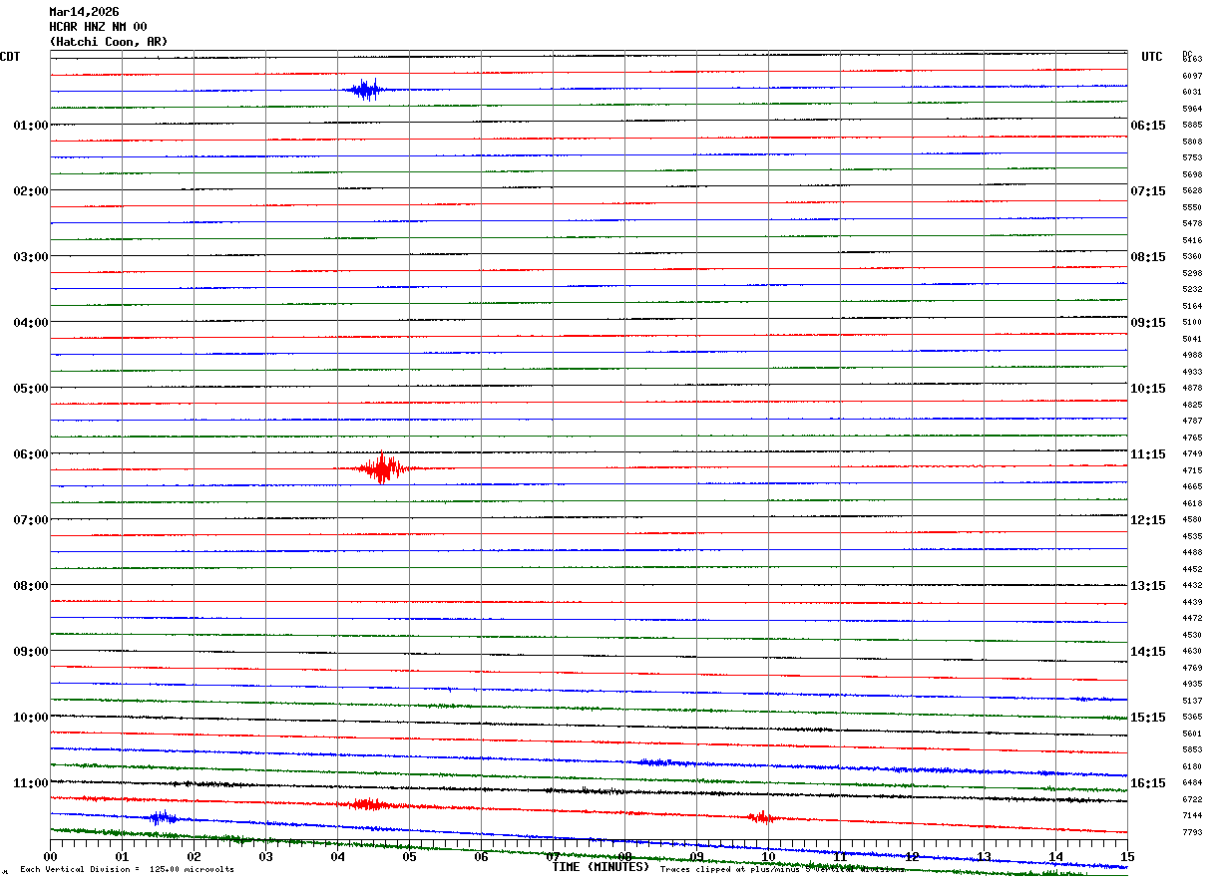Click the 15 minute tick label on bottom axis
The image size is (1207, 883).
1127,857
